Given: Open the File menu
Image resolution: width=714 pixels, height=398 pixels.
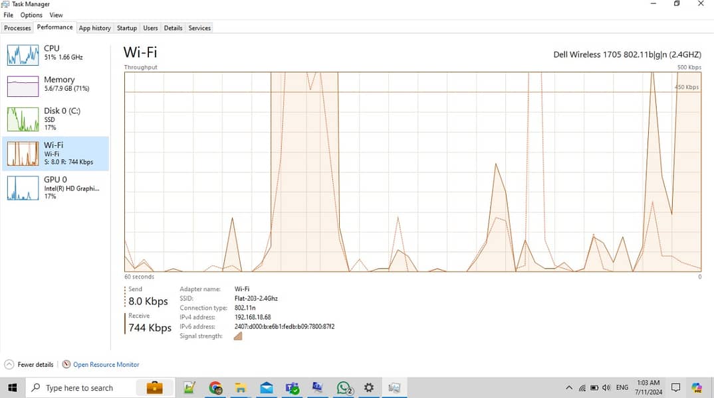Looking at the screenshot, I should (x=8, y=15).
